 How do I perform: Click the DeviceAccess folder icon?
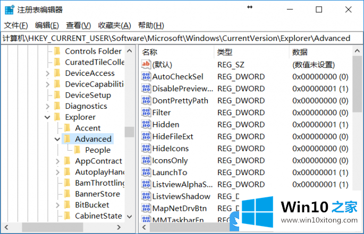pyautogui.click(x=57, y=73)
